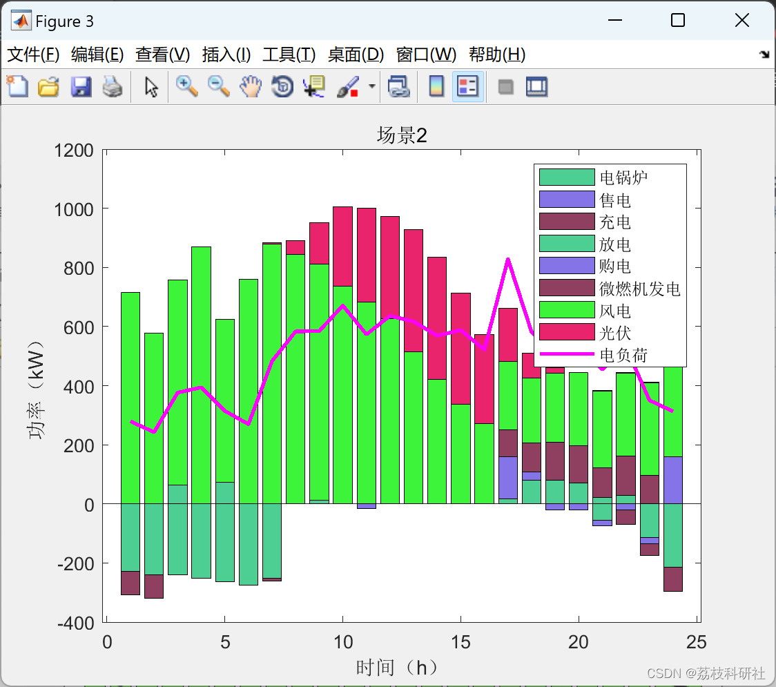Image resolution: width=776 pixels, height=687 pixels.
Task: Click the Insert Colorbar button
Action: click(436, 86)
